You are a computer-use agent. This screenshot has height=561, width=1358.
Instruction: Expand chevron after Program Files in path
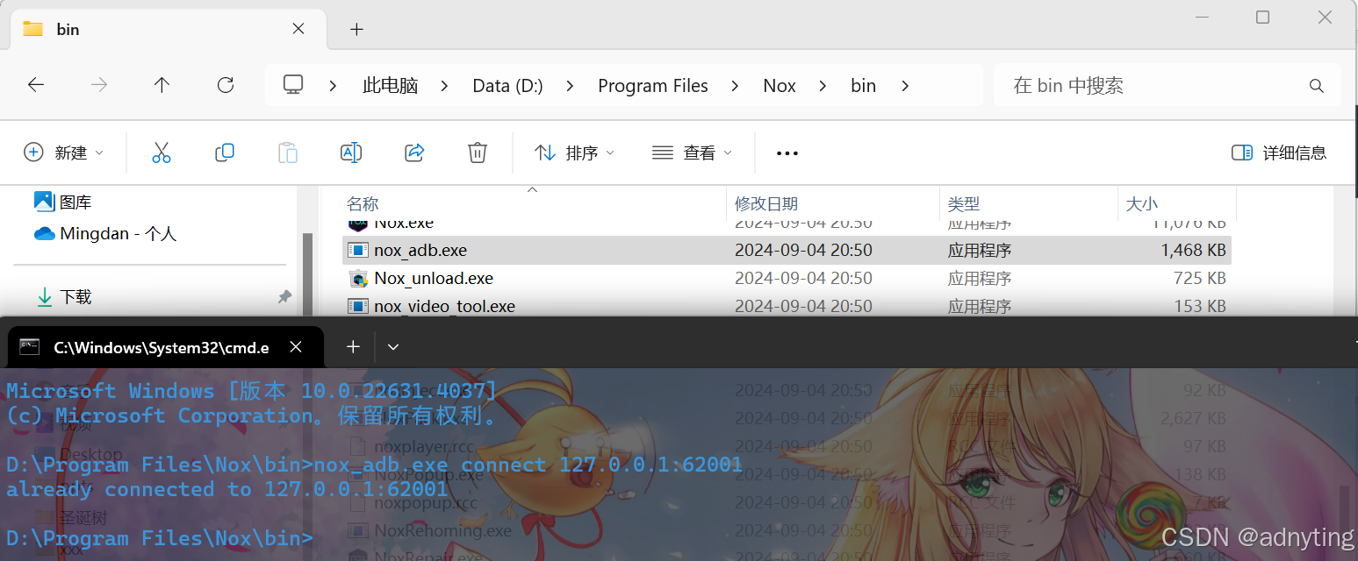[x=736, y=86]
